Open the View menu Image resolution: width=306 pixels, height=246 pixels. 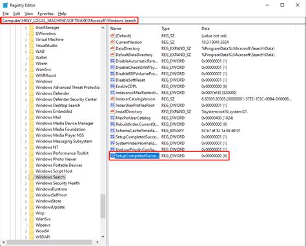coord(28,14)
